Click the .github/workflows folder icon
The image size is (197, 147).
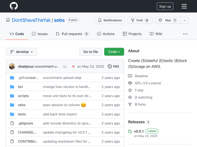coord(12,77)
